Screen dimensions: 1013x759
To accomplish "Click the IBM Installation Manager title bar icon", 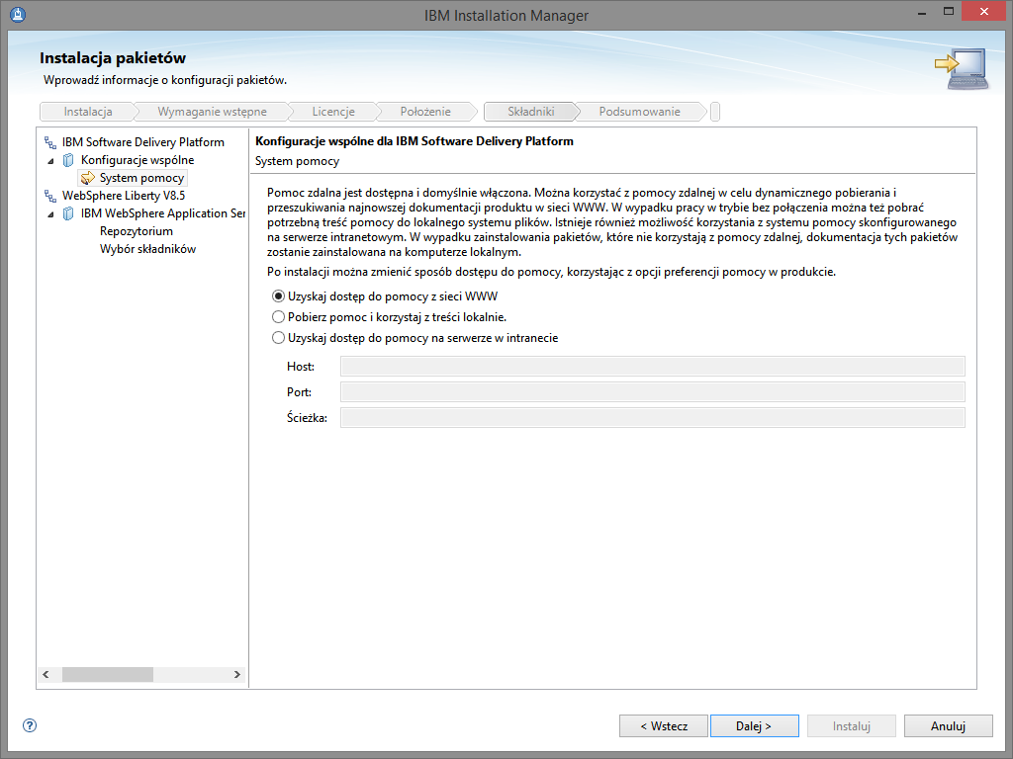I will point(18,14).
